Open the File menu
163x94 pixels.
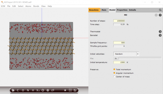(9, 6)
